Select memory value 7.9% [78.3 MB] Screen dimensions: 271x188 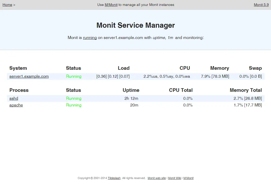coord(215,76)
